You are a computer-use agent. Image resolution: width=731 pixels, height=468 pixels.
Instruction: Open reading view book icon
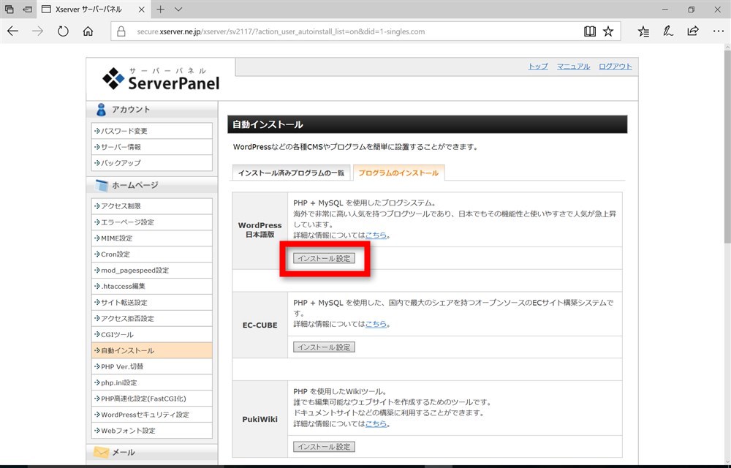(x=590, y=31)
